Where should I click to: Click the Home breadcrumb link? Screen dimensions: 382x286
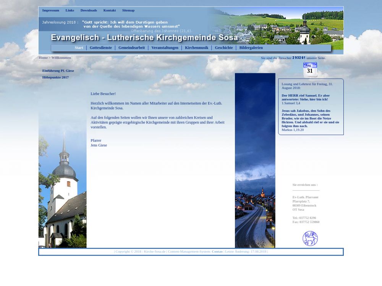[43, 58]
